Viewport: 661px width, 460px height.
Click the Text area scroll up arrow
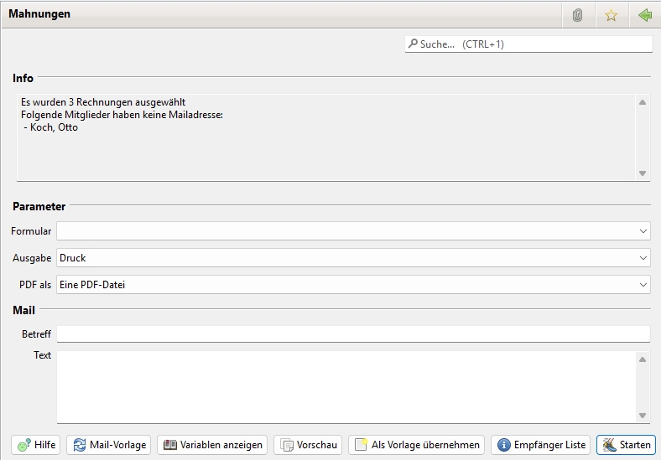tap(643, 359)
